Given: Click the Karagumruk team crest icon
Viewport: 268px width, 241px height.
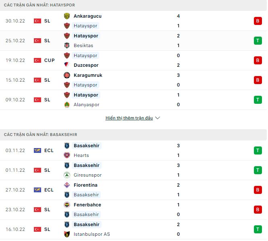Looking at the screenshot, I should (67, 75).
